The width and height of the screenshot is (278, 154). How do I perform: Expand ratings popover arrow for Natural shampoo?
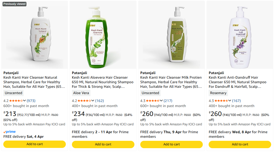coord(25,101)
